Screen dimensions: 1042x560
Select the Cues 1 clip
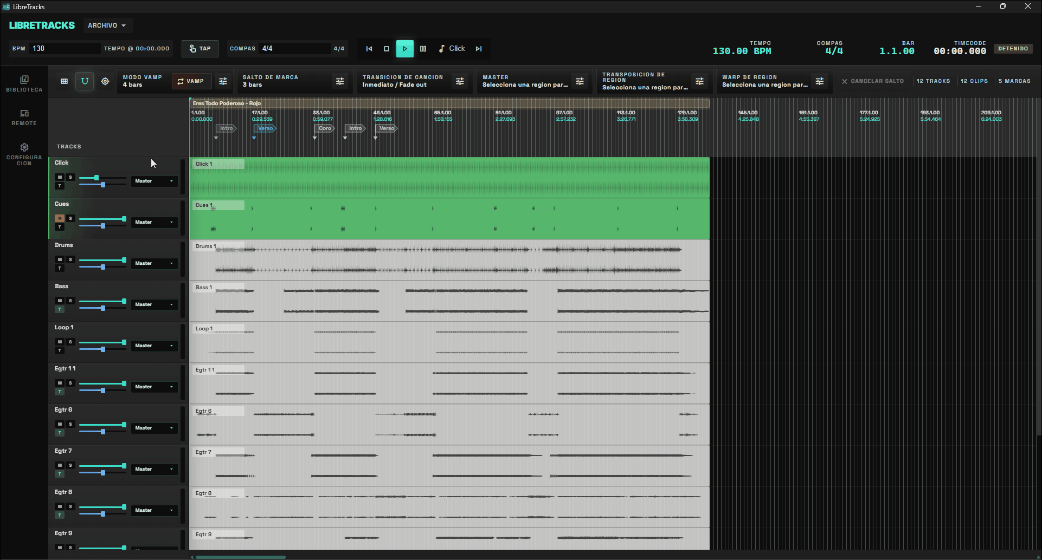pyautogui.click(x=449, y=219)
